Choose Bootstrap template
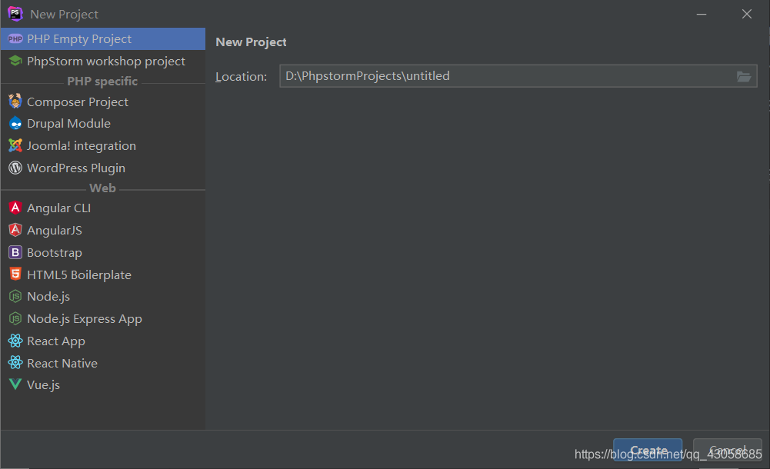Viewport: 770px width, 469px height. (102, 252)
